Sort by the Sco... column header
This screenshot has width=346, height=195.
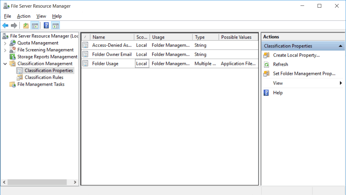point(142,37)
